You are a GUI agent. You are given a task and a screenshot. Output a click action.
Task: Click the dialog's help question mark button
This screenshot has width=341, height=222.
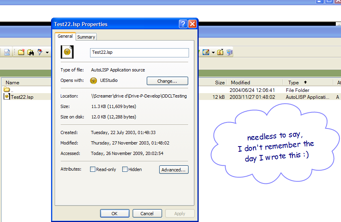click(183, 24)
